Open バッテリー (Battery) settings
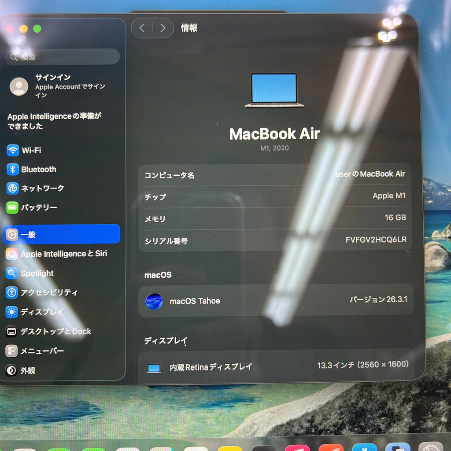This screenshot has width=451, height=451. tap(32, 207)
